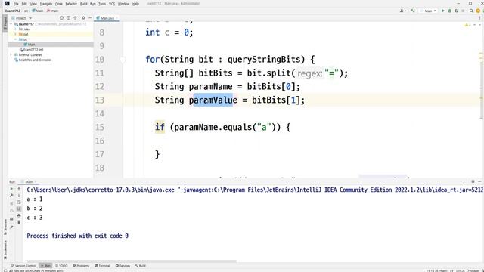Open the Help menu
484x272 pixels.
pyautogui.click(x=135, y=4)
